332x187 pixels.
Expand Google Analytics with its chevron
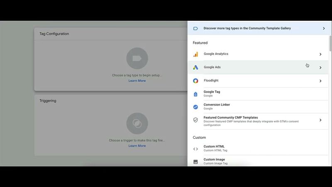pos(320,54)
